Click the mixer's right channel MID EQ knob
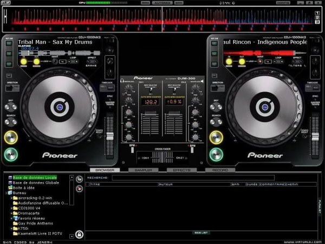Screen dimensions: 325x244 tap(195, 125)
